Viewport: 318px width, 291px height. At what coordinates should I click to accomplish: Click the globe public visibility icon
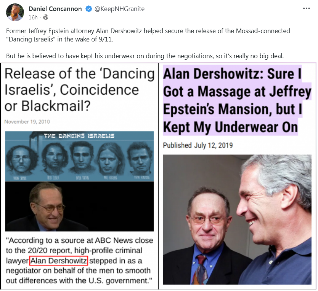pyautogui.click(x=46, y=17)
